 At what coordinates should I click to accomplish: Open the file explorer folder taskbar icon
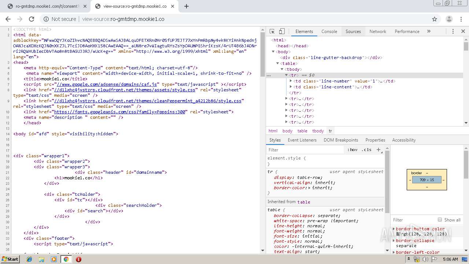41,259
